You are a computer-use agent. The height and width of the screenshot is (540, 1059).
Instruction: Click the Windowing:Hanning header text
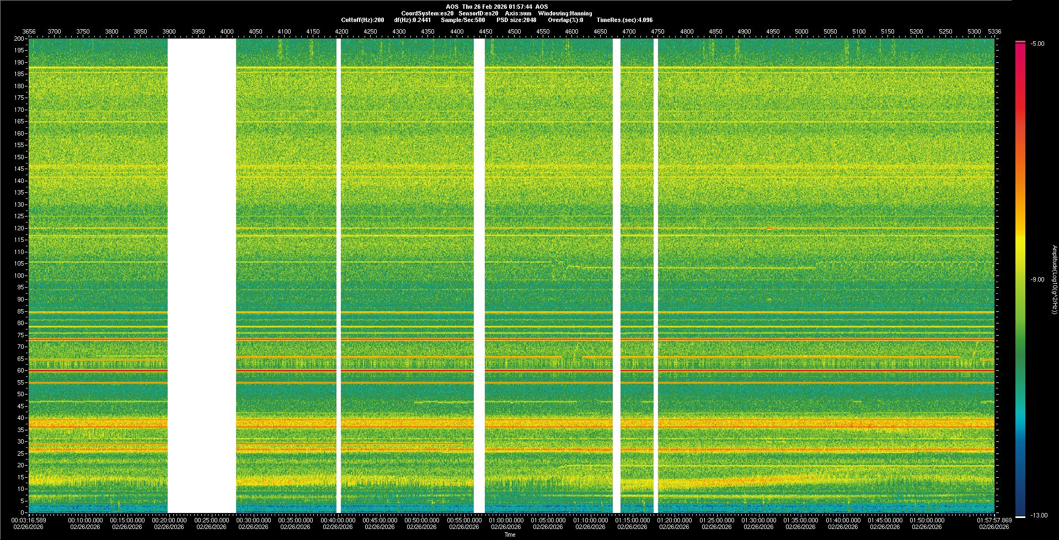point(565,13)
